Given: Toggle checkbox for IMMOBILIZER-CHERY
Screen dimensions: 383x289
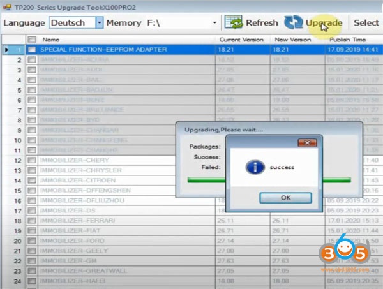Looking at the screenshot, I should [x=32, y=160].
